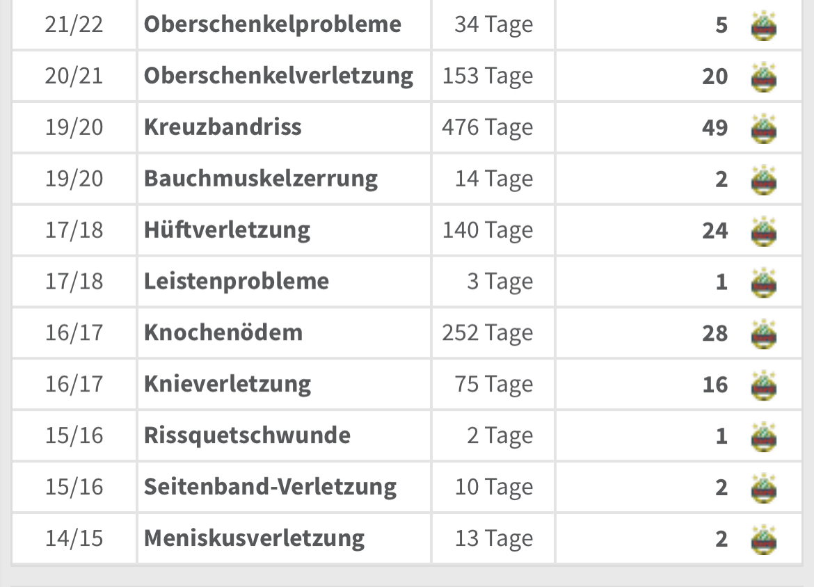Click club crest in Oberschenkelverletzung row
Viewport: 814px width, 587px height.
(764, 77)
